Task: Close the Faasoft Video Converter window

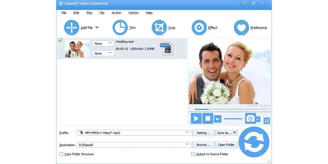Action: click(262, 3)
